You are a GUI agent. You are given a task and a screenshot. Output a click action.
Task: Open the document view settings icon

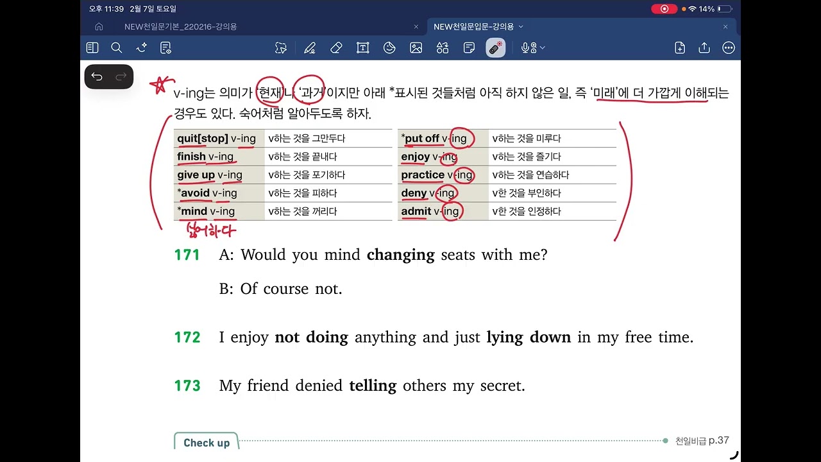point(166,47)
